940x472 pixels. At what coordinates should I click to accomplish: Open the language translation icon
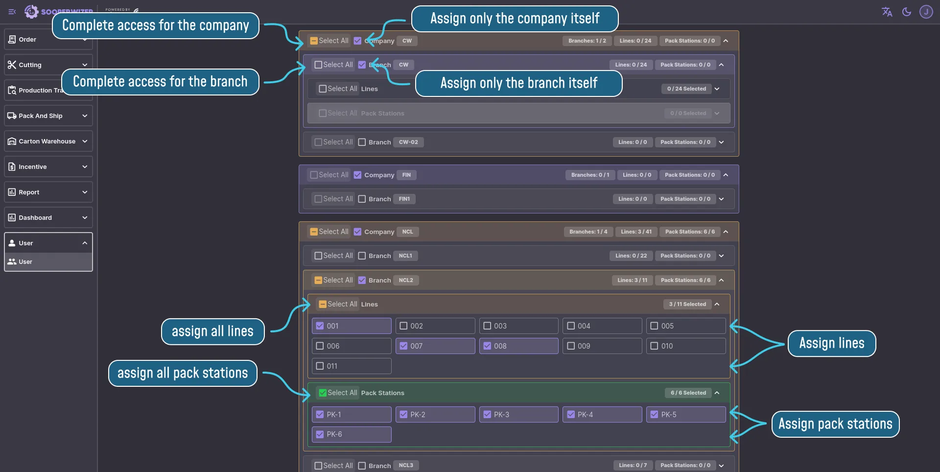pos(887,12)
